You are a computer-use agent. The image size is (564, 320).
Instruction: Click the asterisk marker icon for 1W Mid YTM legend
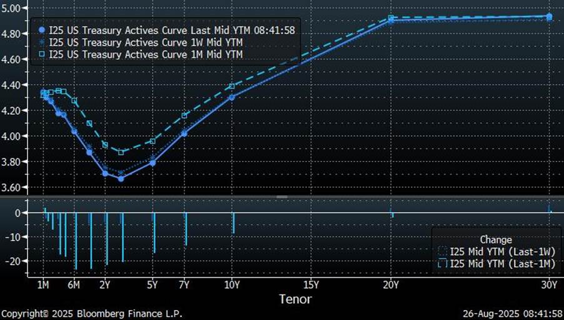click(x=42, y=42)
